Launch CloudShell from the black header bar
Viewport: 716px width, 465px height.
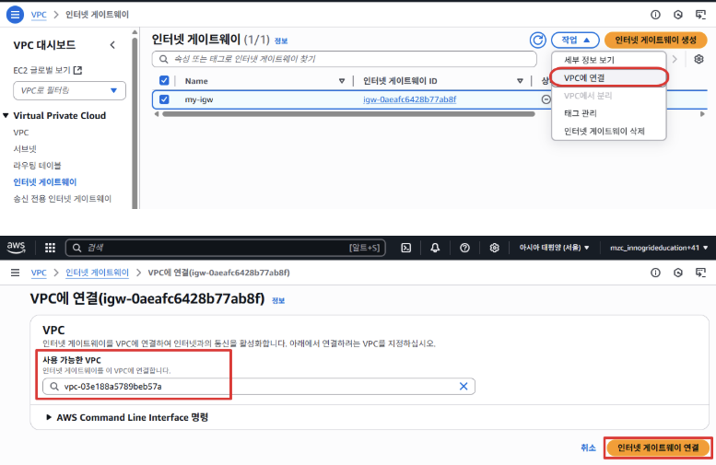[406, 248]
